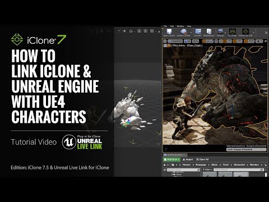Image resolution: width=269 pixels, height=202 pixels.
Task: Click the green Add New button
Action: [x=172, y=159]
